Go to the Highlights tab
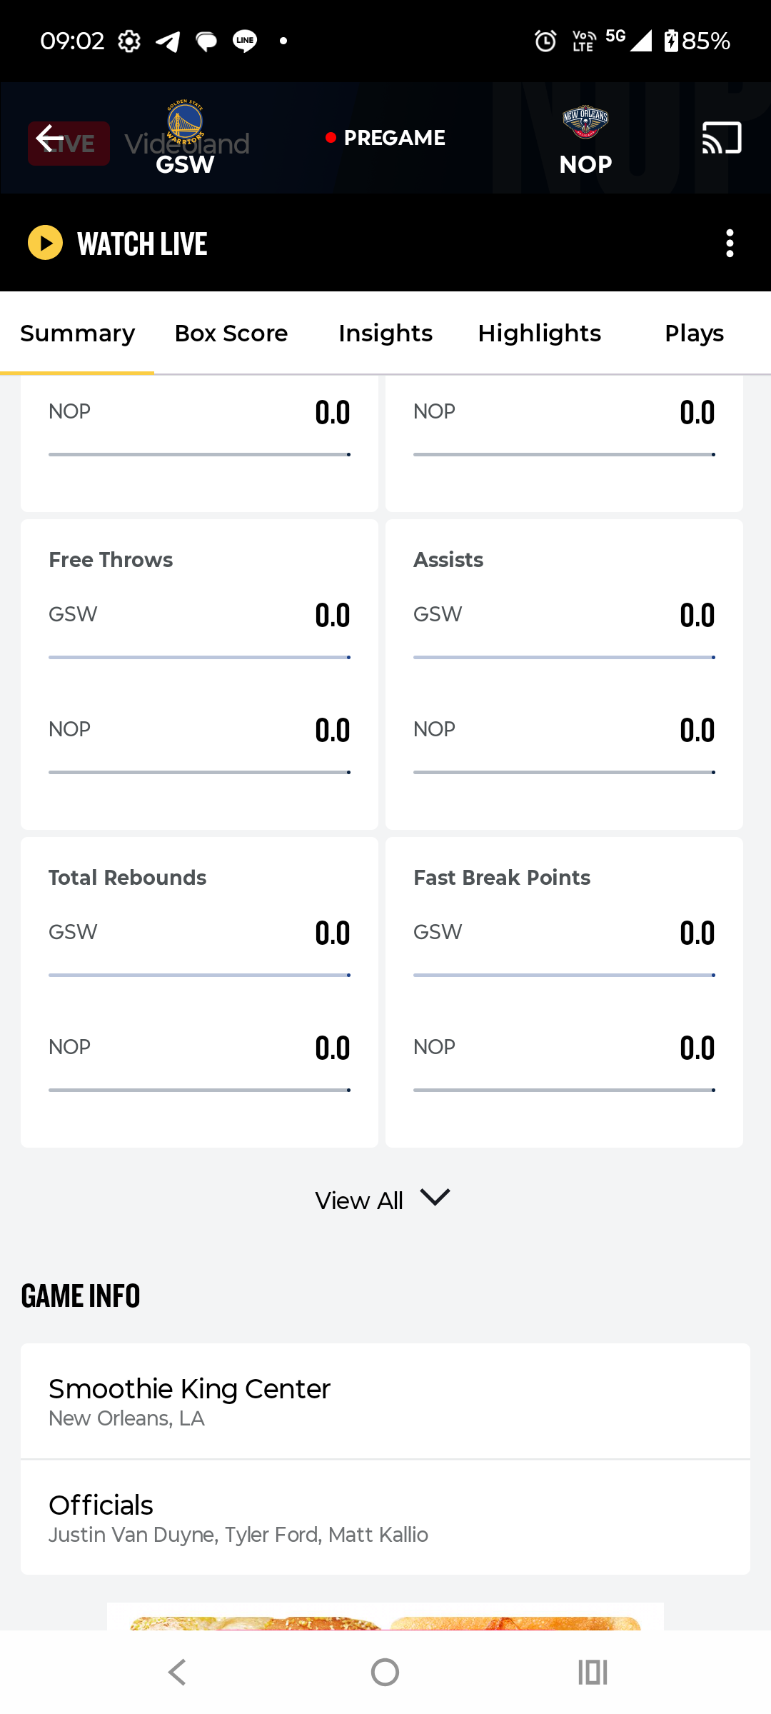This screenshot has width=771, height=1714. 540,334
